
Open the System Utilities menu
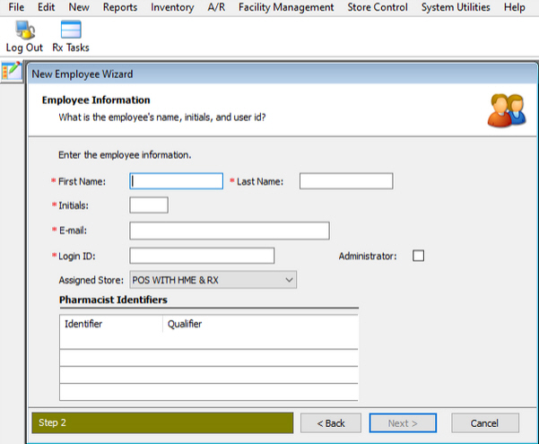pyautogui.click(x=456, y=7)
